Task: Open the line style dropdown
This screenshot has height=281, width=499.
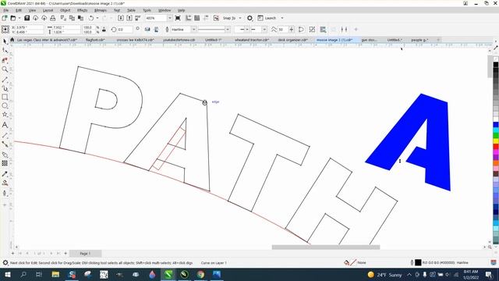Action: pos(227,30)
